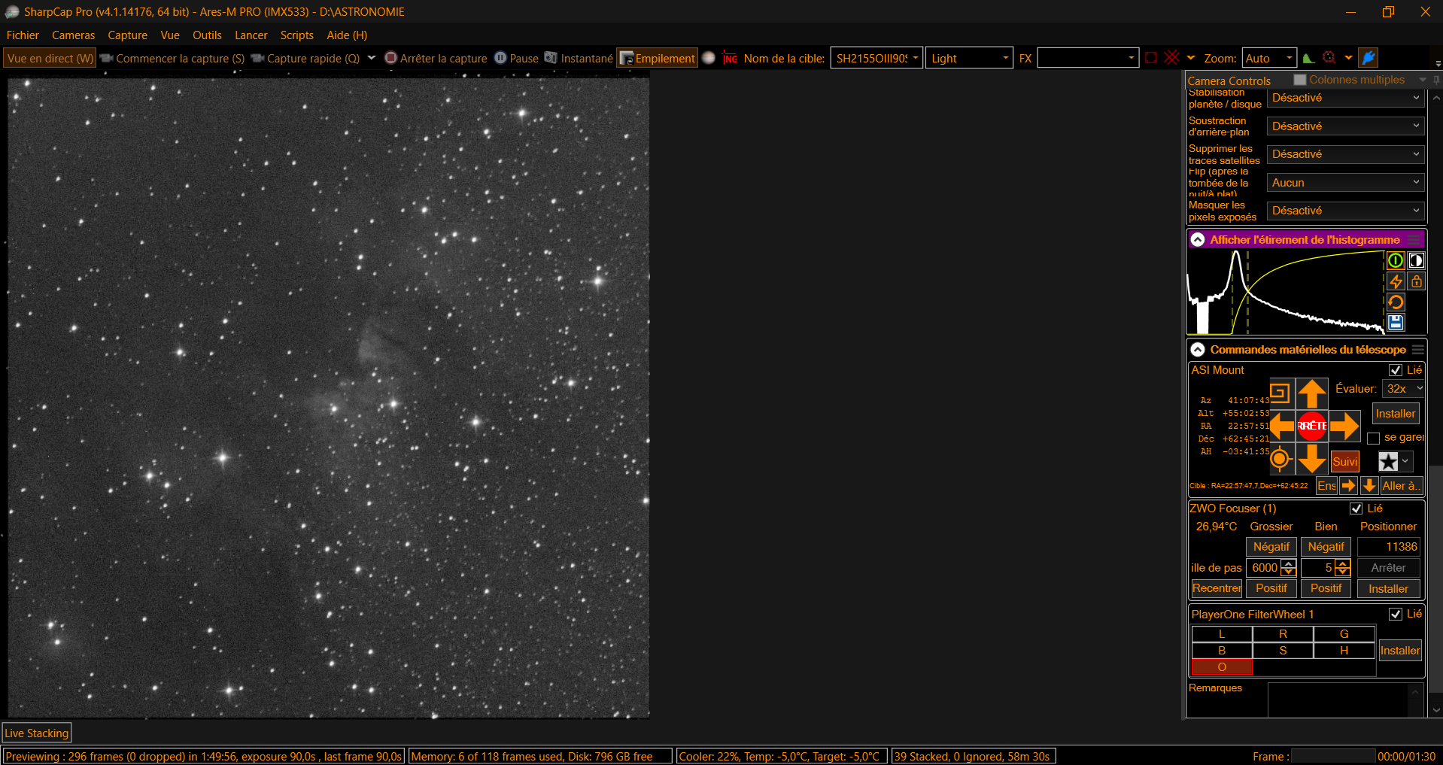Save the histogram stretch with floppy disk icon
1443x765 pixels.
[1396, 323]
